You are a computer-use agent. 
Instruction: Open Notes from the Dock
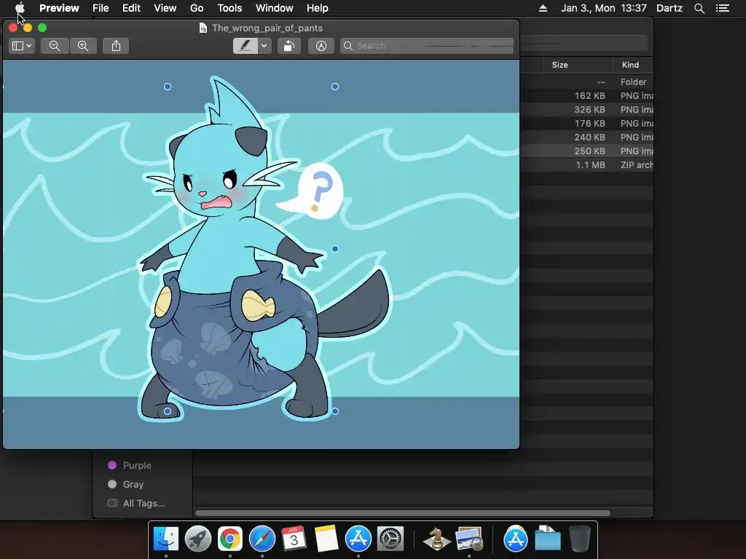(326, 539)
